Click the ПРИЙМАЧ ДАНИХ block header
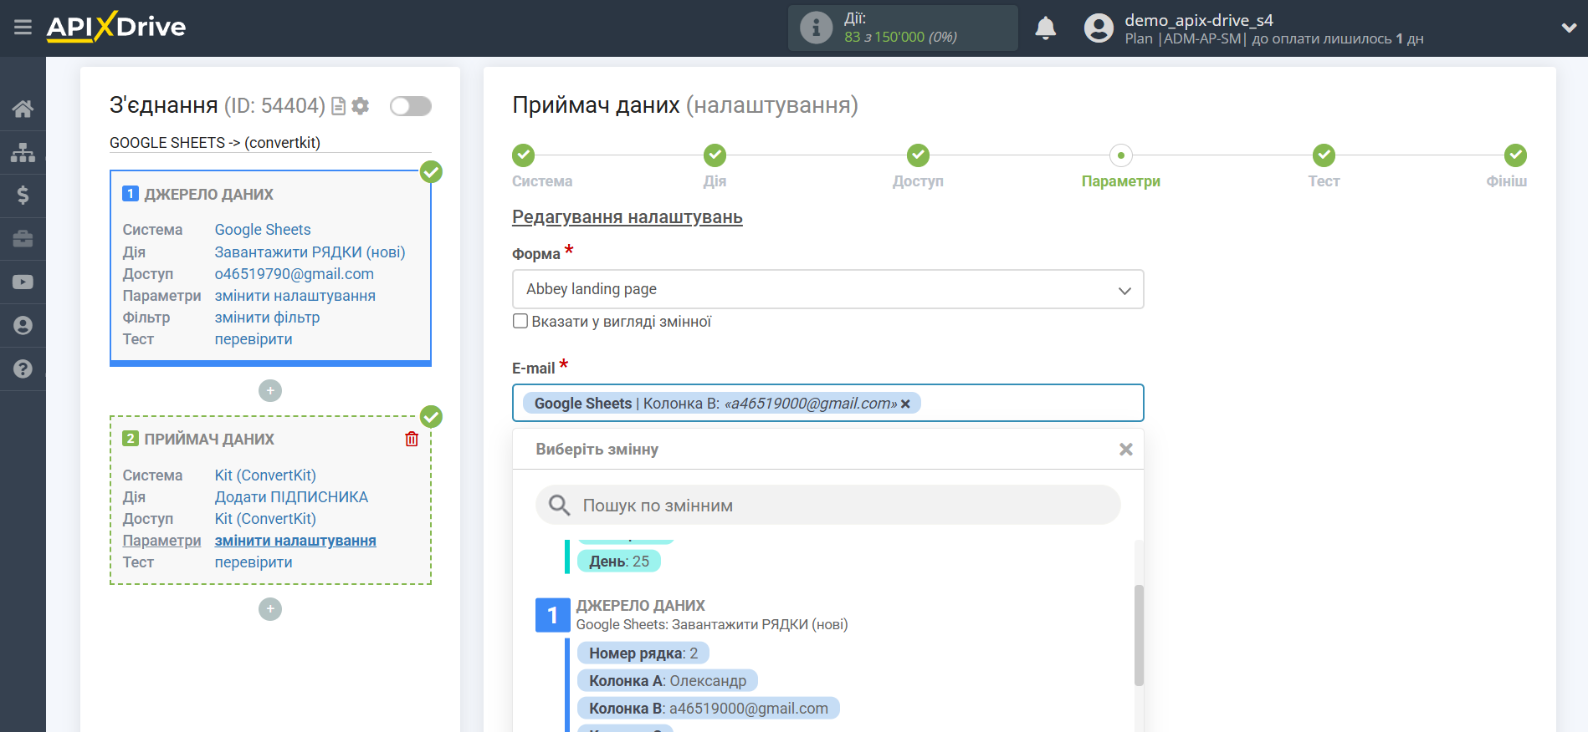The height and width of the screenshot is (732, 1588). [209, 440]
